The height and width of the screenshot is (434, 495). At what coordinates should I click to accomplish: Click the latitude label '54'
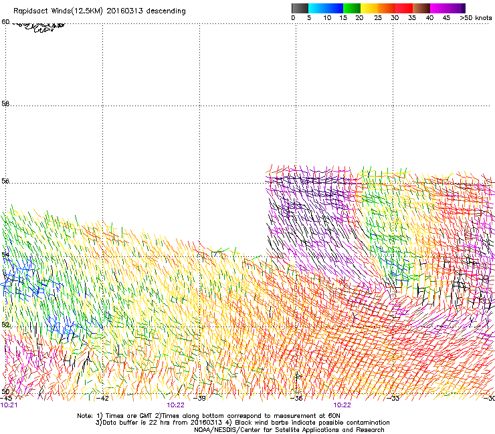click(x=5, y=254)
